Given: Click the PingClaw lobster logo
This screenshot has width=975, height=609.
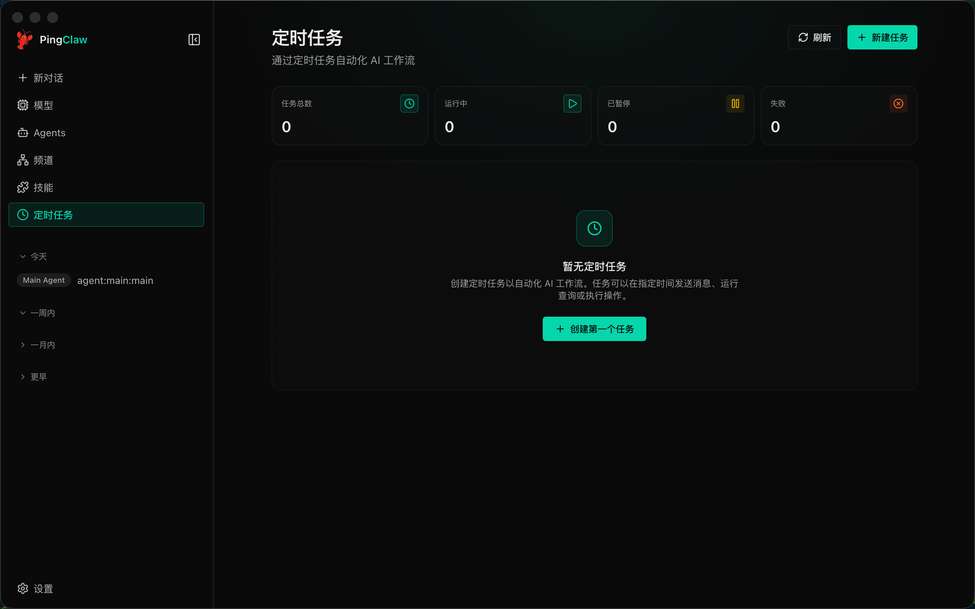Looking at the screenshot, I should 25,40.
